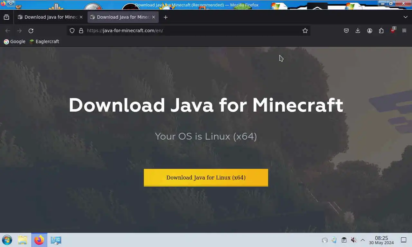412x247 pixels.
Task: Bookmark this page with the star
Action: click(x=305, y=31)
